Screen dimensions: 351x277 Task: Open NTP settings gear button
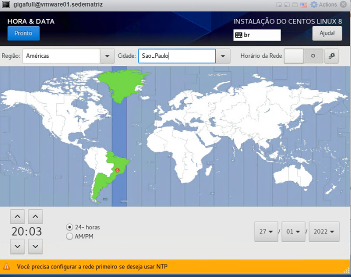click(x=331, y=56)
